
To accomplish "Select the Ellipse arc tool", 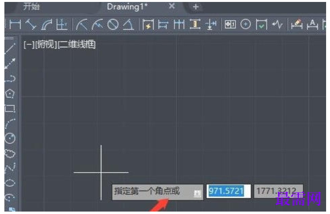I will 9,197.
